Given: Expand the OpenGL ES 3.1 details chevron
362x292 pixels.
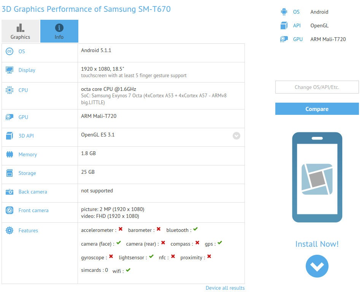Looking at the screenshot, I should coord(236,136).
